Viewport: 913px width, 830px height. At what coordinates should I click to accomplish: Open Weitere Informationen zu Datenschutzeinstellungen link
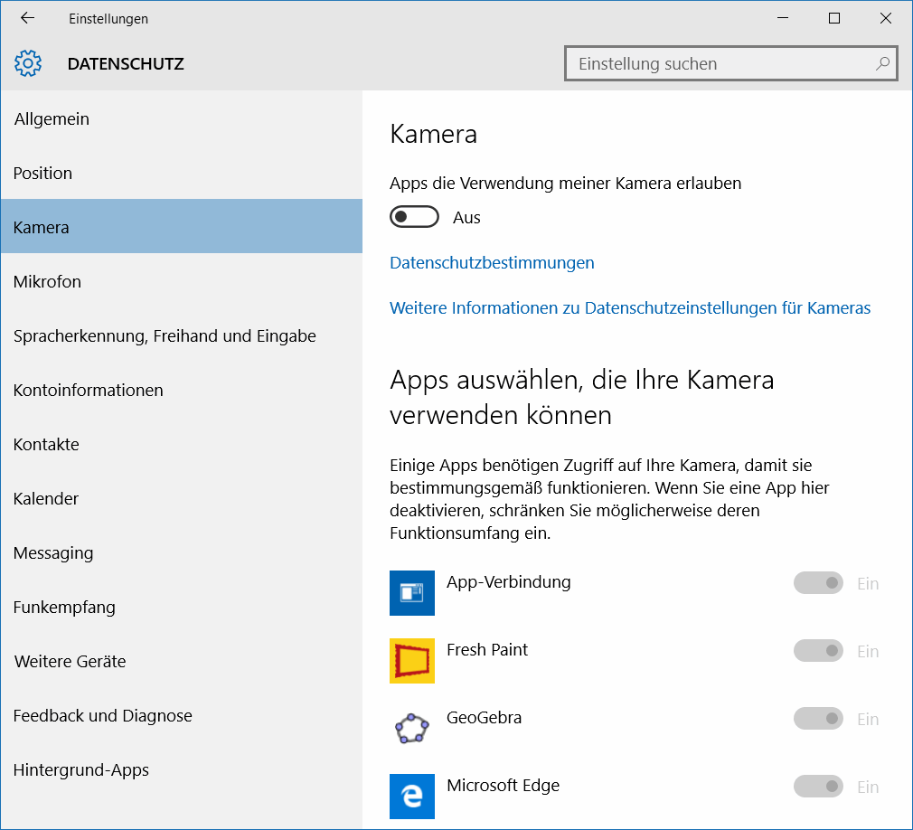pos(629,308)
